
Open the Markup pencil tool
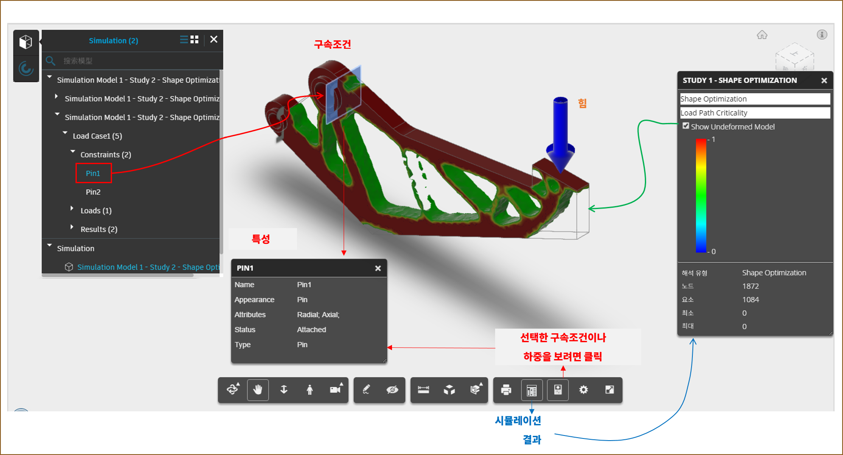[x=366, y=389]
